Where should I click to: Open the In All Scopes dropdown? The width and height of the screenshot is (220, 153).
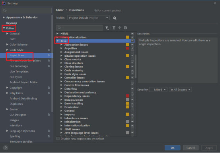(180, 90)
